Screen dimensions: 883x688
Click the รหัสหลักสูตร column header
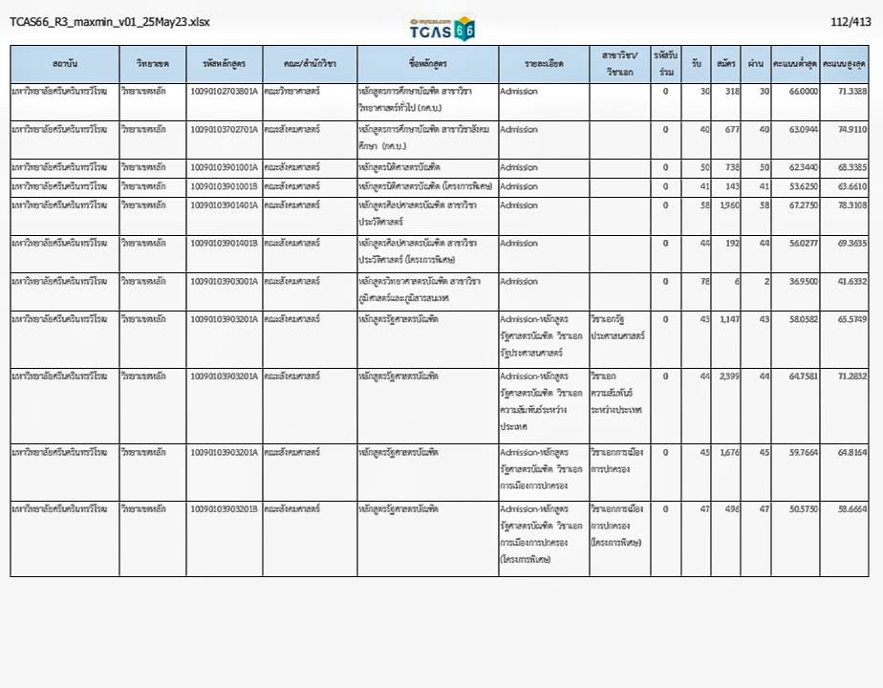[x=224, y=63]
